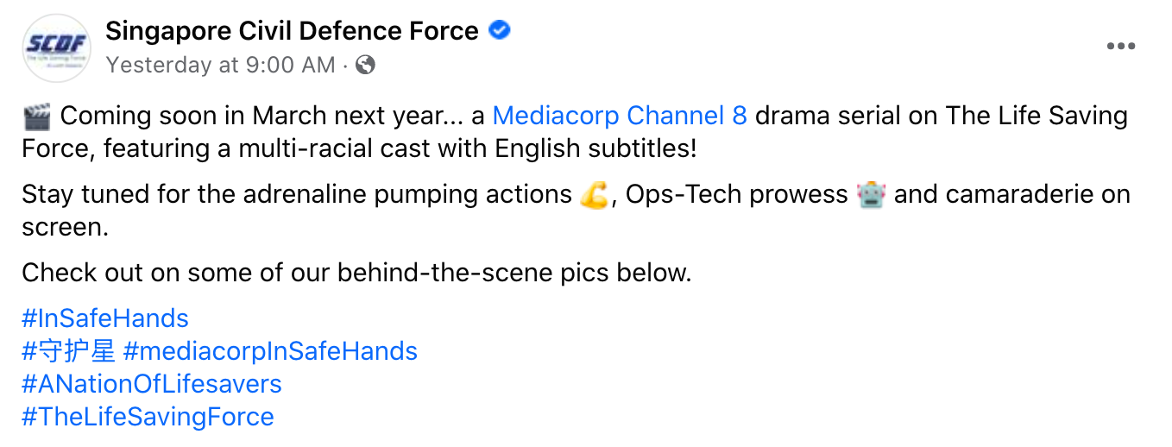Open the post timestamp Yesterday at 9:00 AM
The image size is (1172, 447).
coord(220,65)
